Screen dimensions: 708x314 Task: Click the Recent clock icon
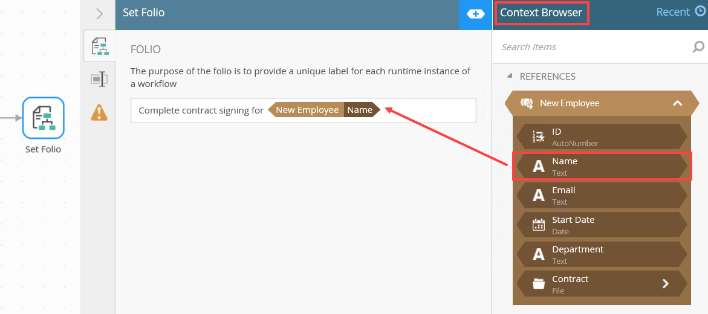700,11
